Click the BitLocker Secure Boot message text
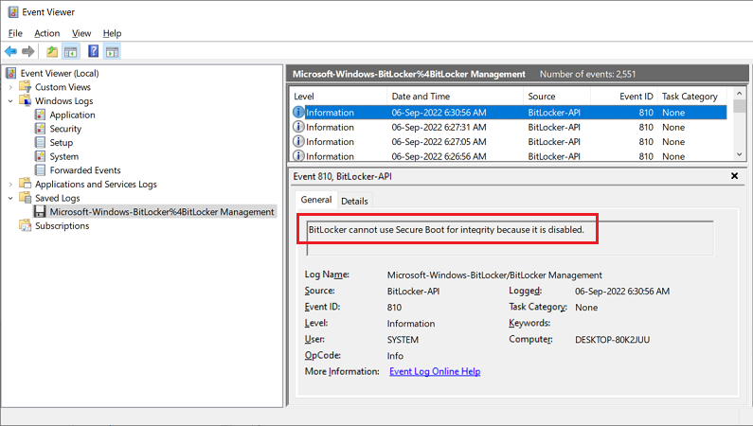 (x=446, y=230)
